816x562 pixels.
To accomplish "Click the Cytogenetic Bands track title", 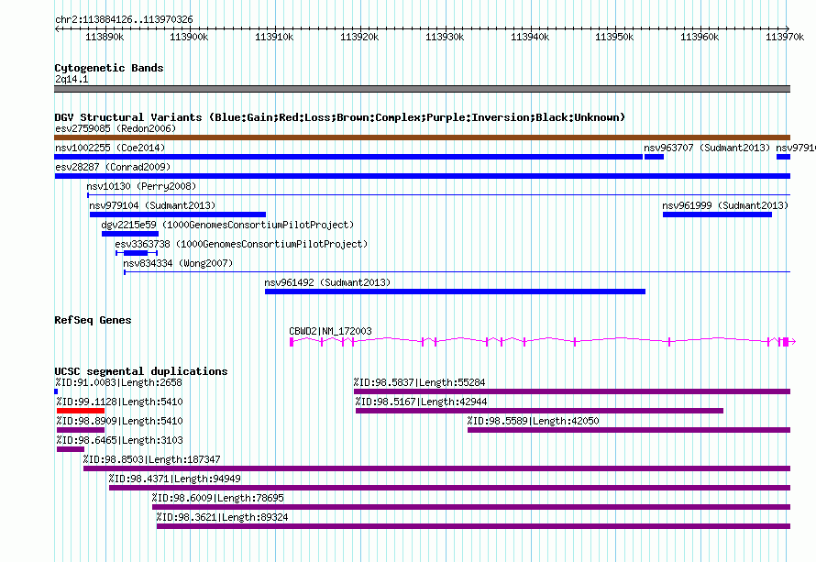I will coord(109,68).
